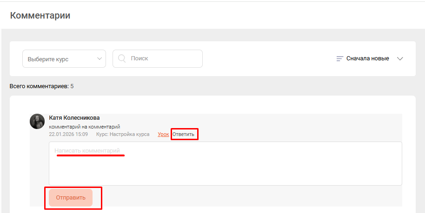Click the author name Катя Колесникова

coord(74,118)
